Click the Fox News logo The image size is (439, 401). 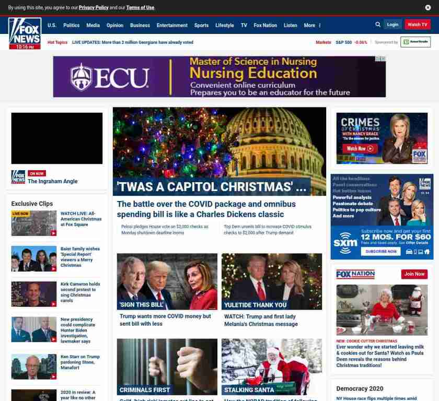click(25, 33)
